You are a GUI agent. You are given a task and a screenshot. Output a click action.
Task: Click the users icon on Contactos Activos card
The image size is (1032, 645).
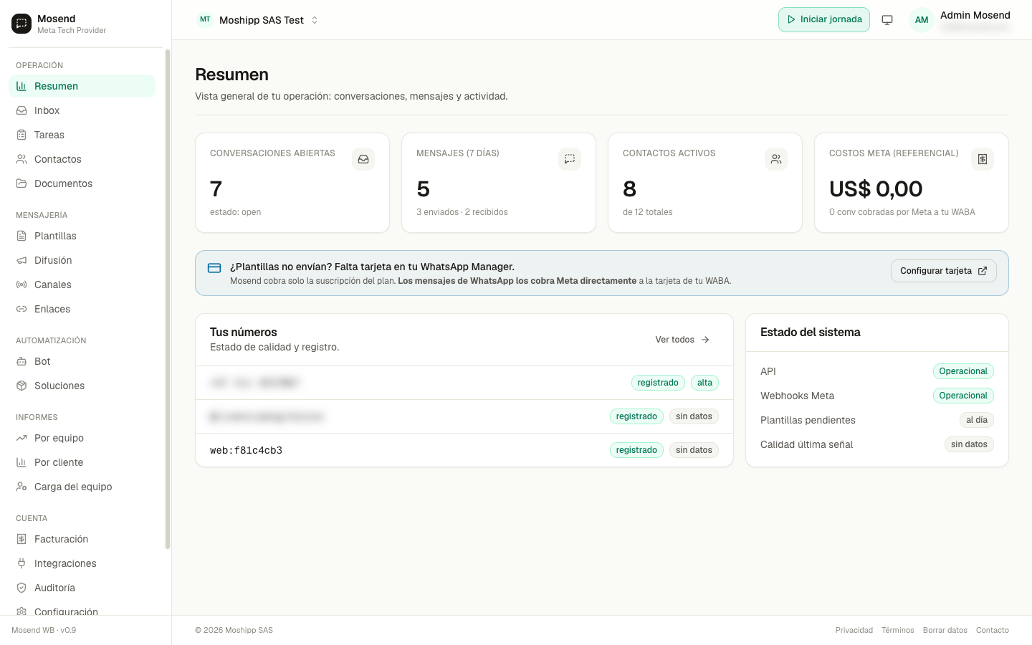pos(776,159)
